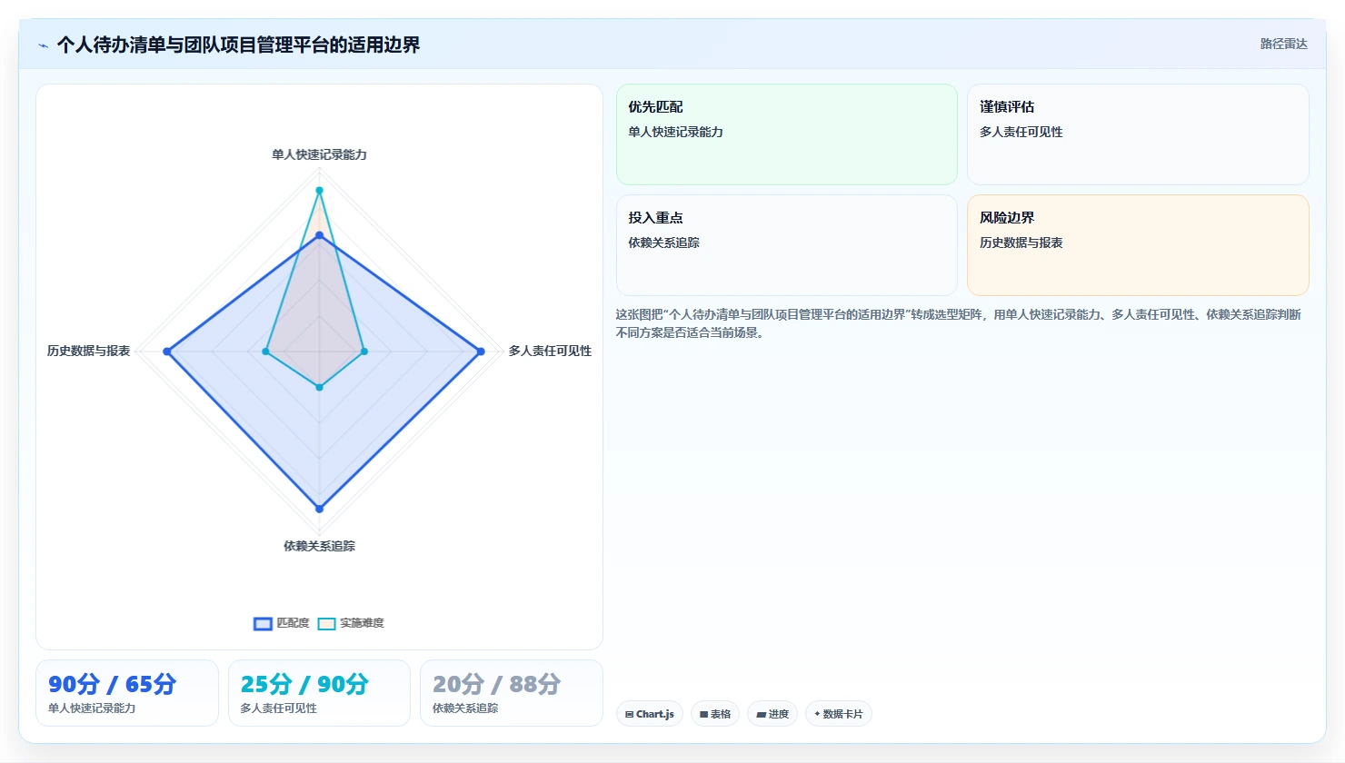Click the 单人快速记录能力 caption under 90分 / 65分

tap(92, 708)
